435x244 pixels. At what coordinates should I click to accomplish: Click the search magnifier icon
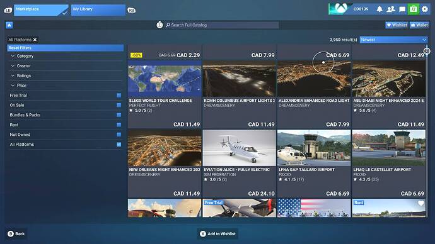pyautogui.click(x=168, y=25)
